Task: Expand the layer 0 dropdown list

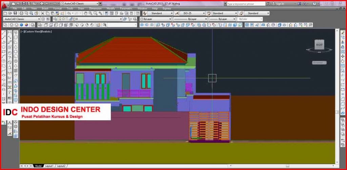Action: [121, 19]
